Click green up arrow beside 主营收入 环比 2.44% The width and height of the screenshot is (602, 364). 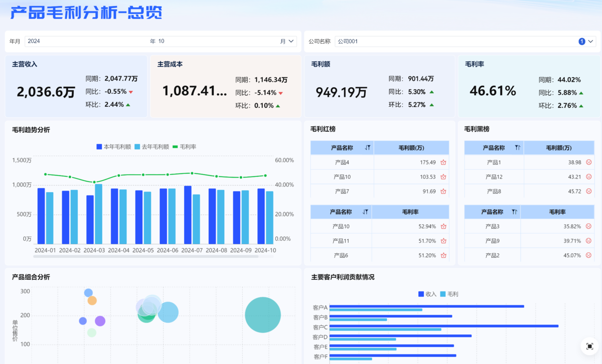point(128,105)
